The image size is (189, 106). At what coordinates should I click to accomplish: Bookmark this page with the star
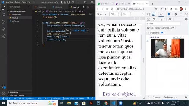(x=166, y=9)
